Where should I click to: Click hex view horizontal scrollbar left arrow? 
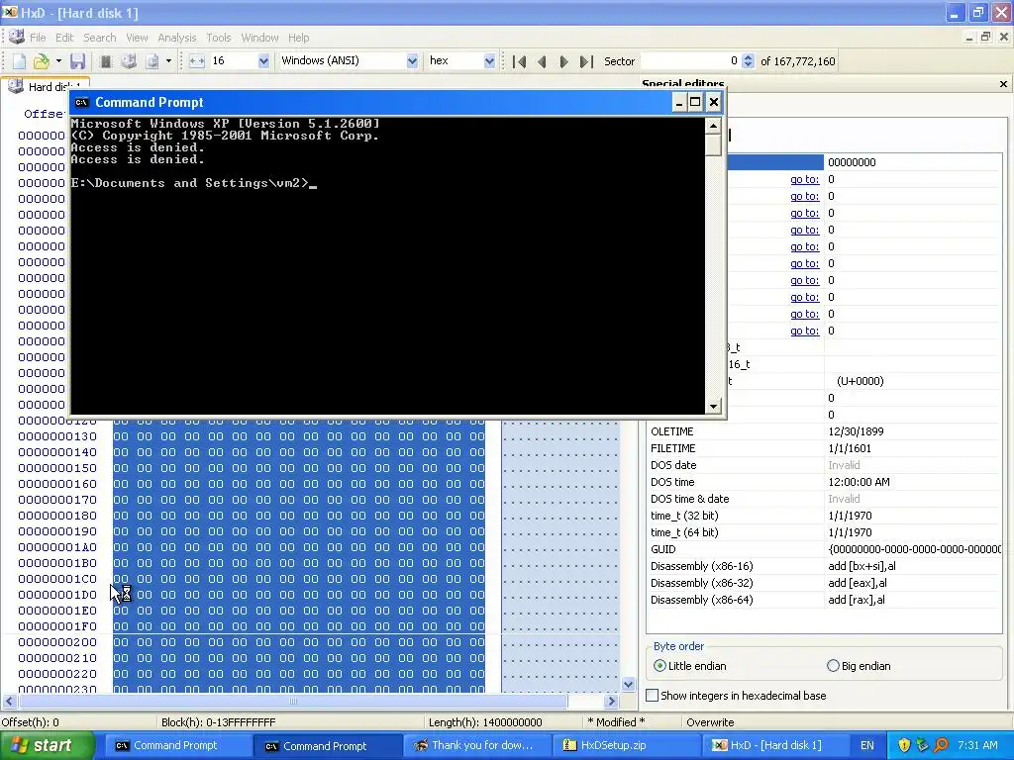click(9, 702)
